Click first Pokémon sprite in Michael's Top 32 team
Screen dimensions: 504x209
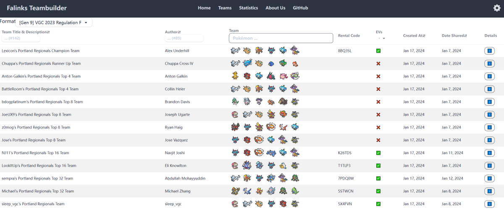tap(235, 191)
